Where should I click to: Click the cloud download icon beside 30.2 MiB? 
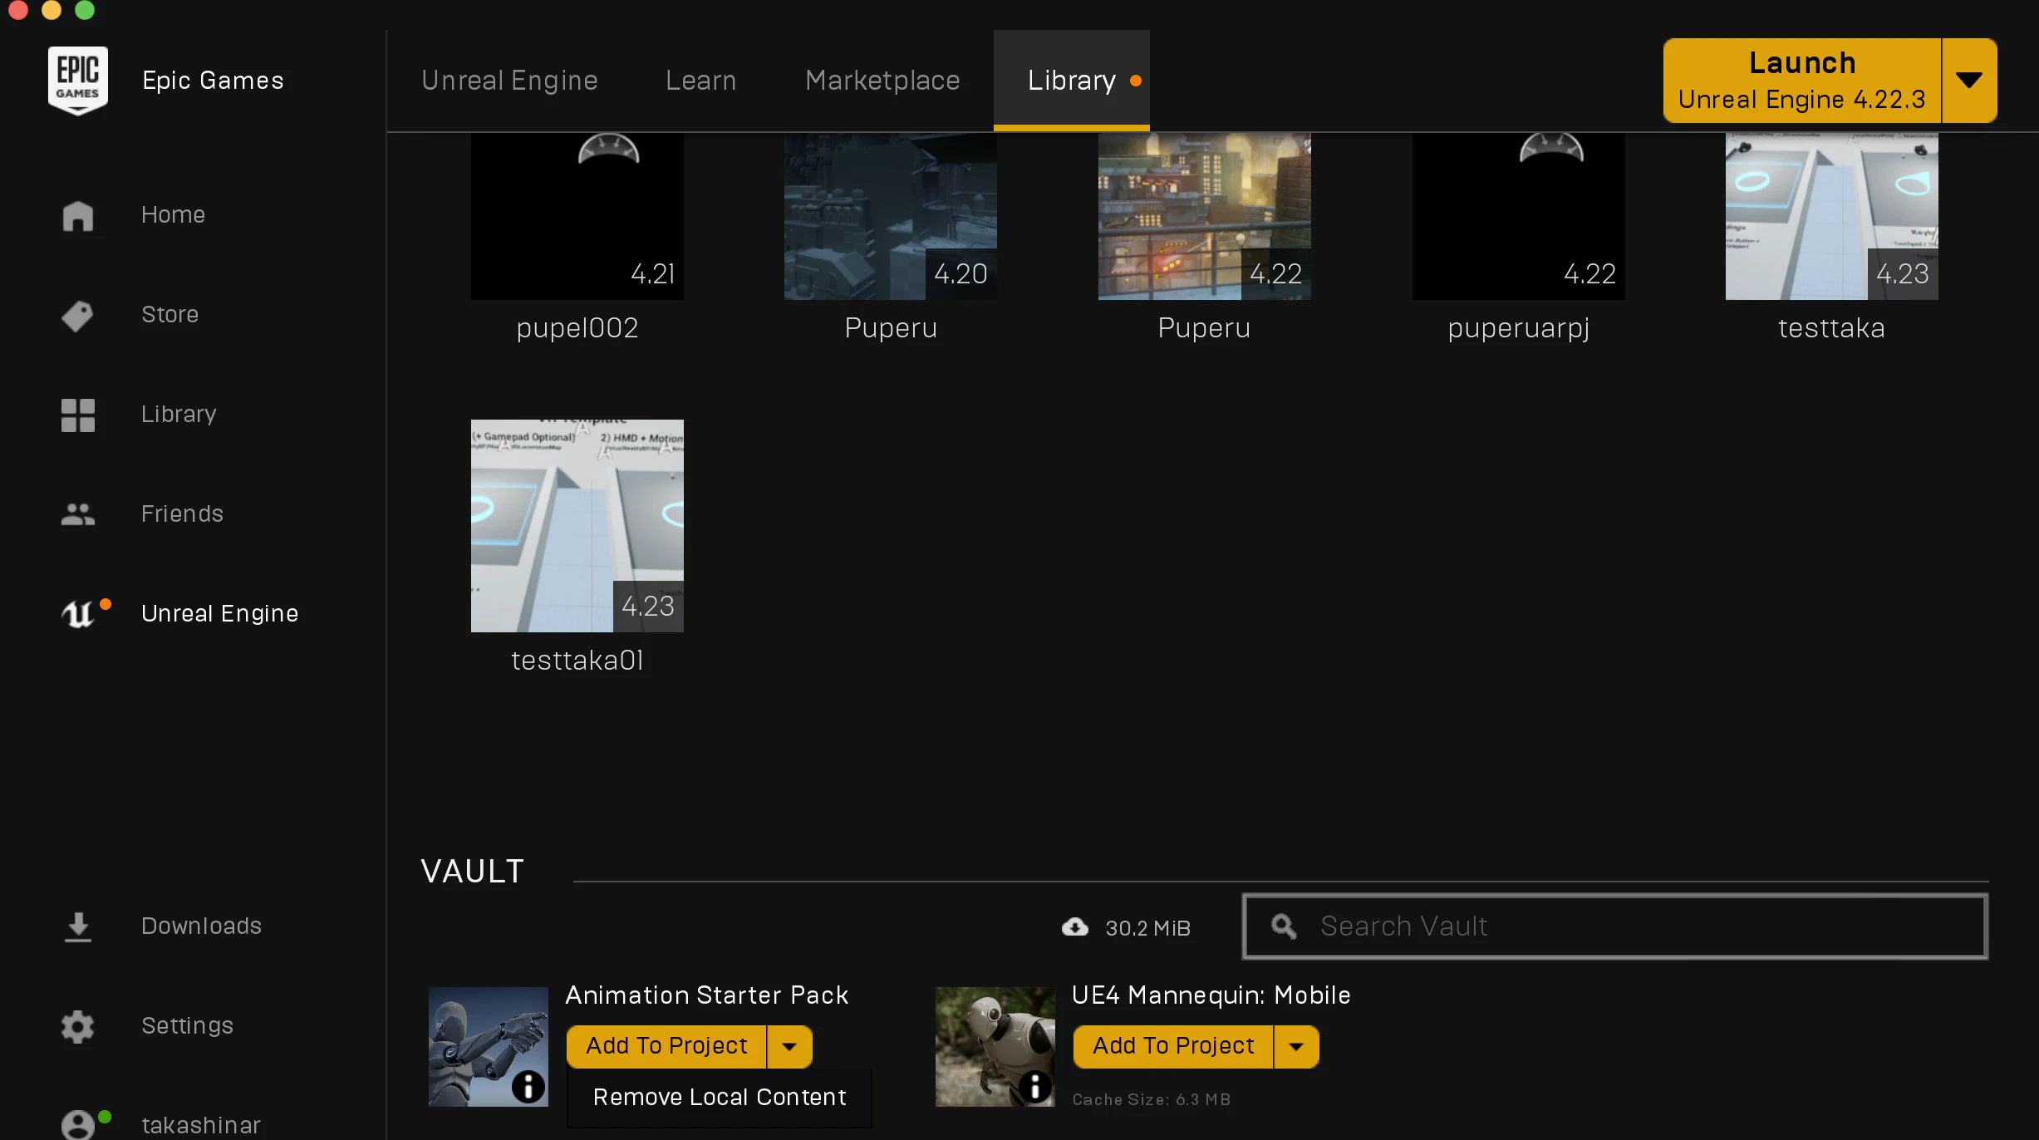(x=1075, y=926)
